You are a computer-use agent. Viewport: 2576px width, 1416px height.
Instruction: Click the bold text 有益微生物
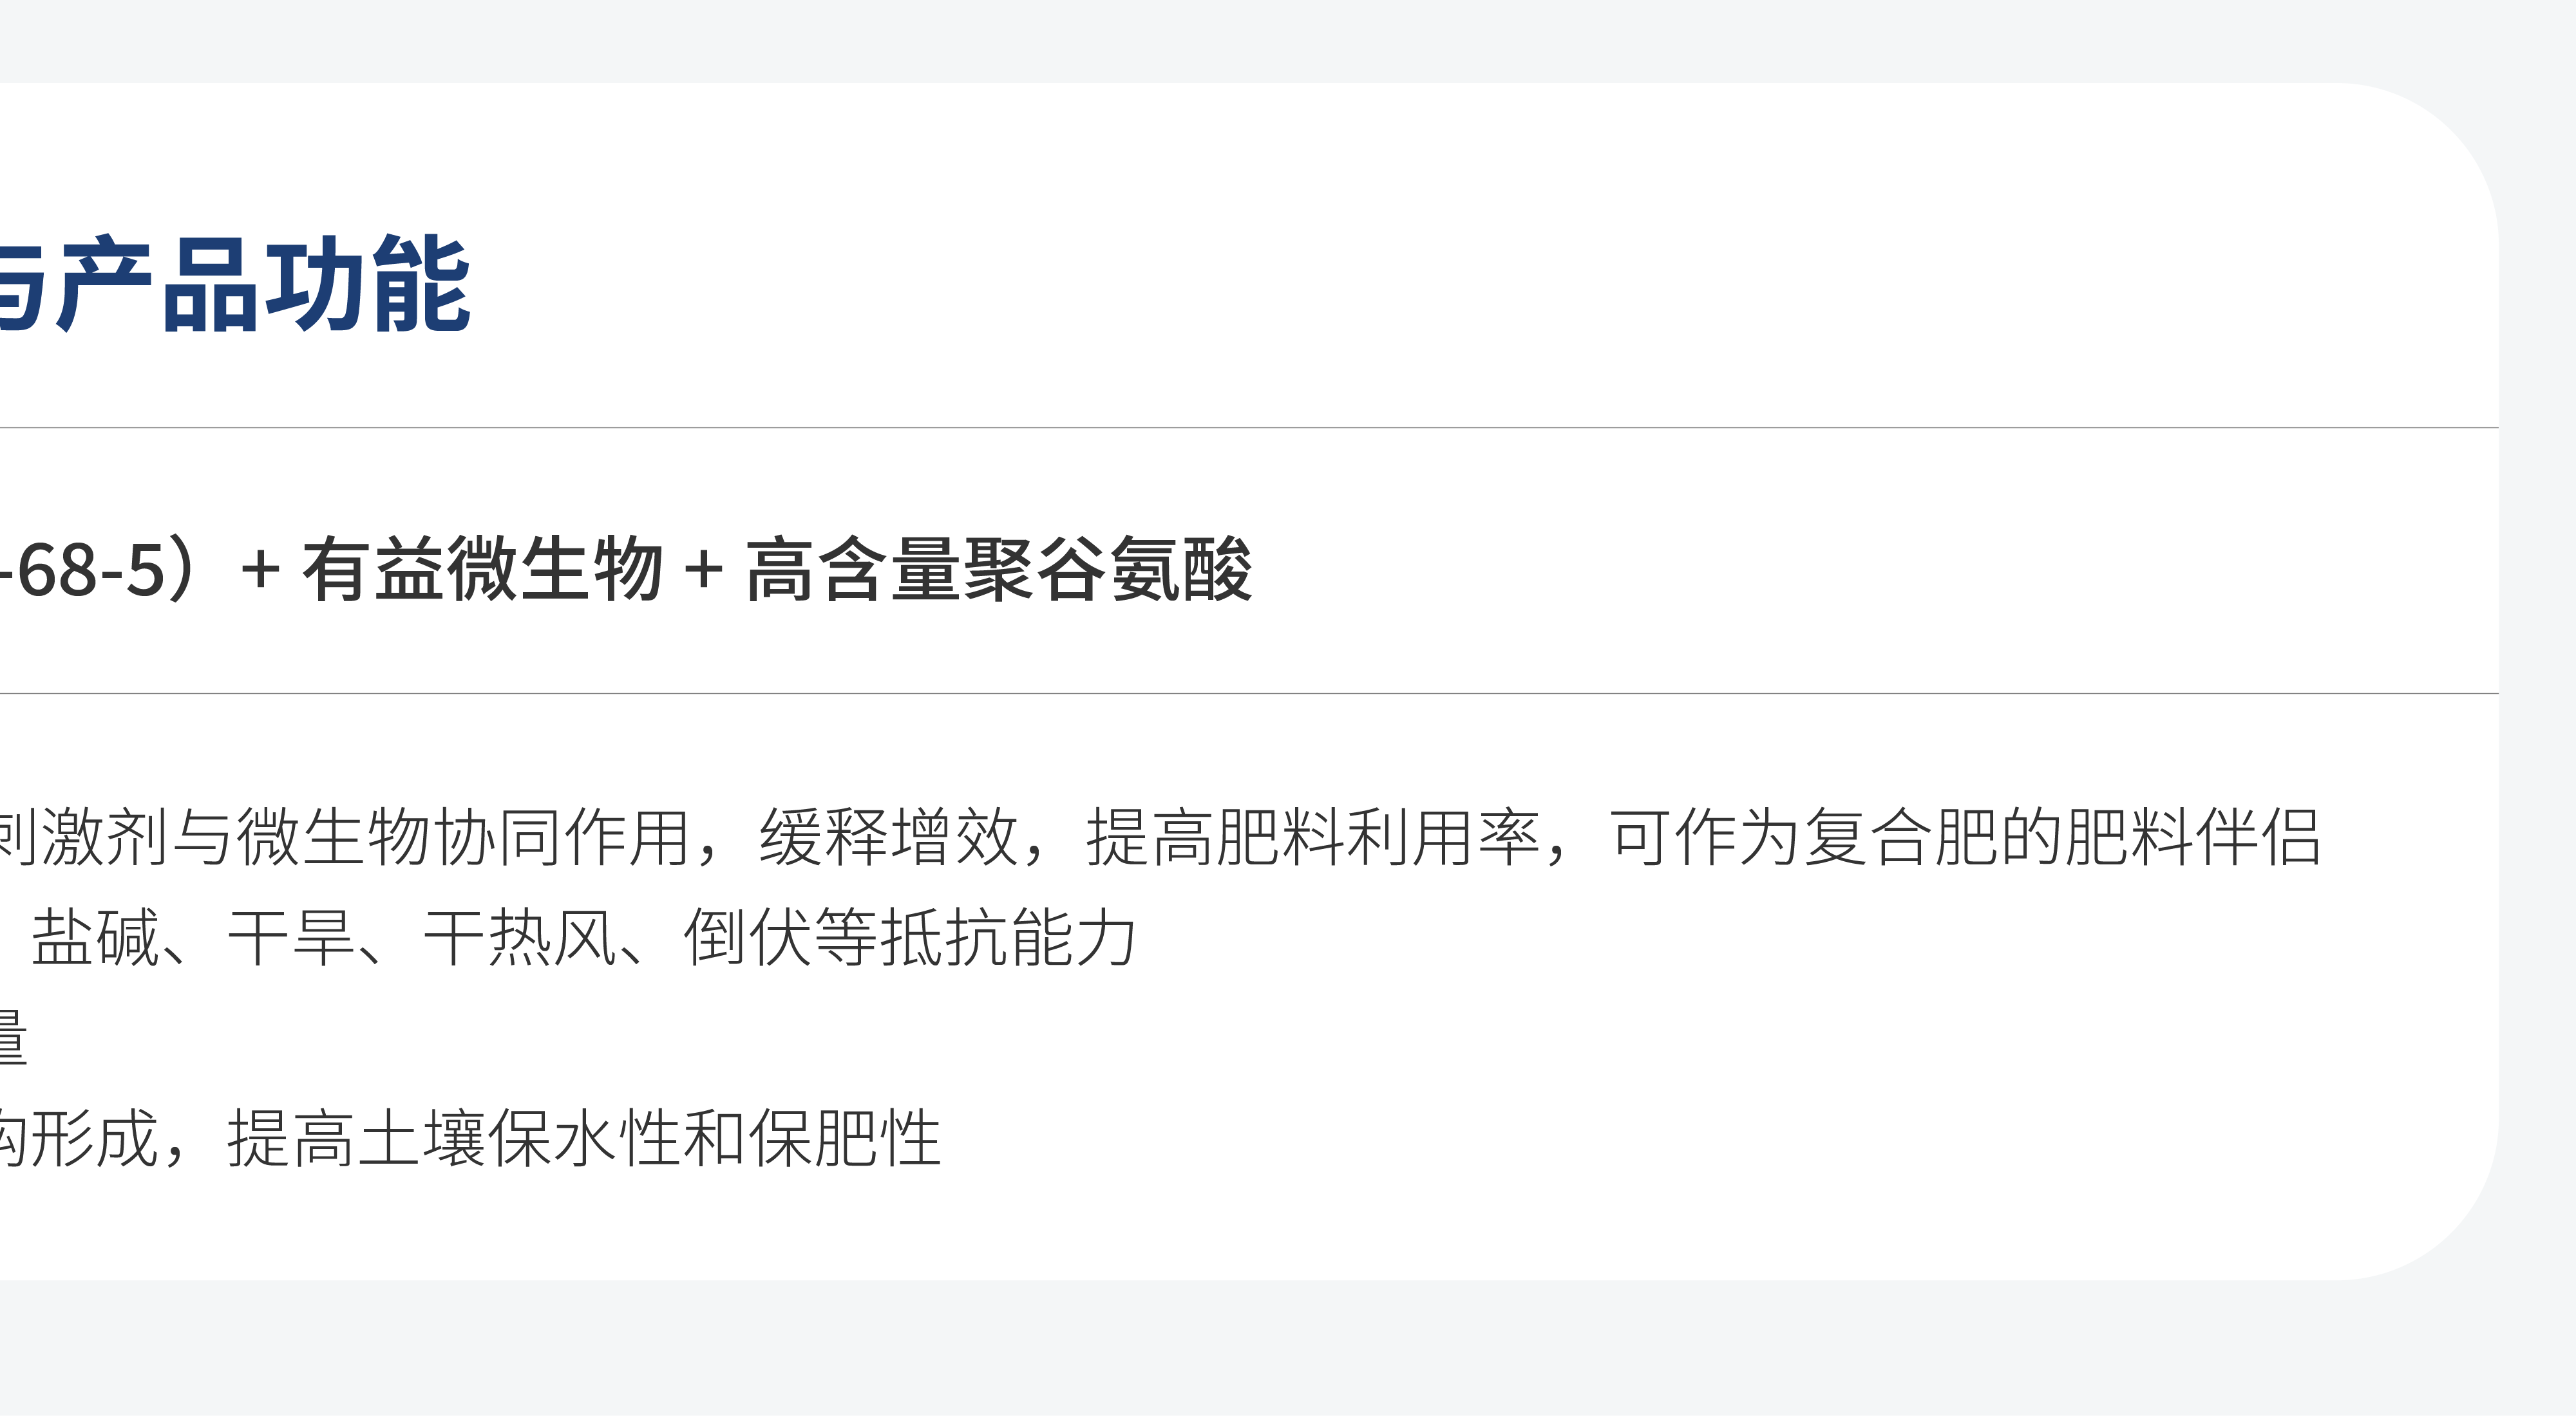point(483,568)
